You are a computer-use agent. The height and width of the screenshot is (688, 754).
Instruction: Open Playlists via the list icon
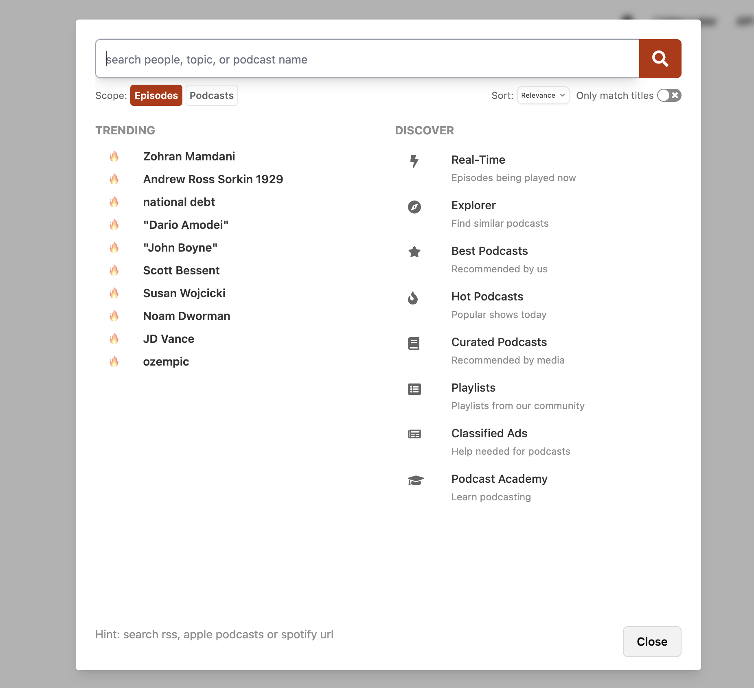[414, 389]
